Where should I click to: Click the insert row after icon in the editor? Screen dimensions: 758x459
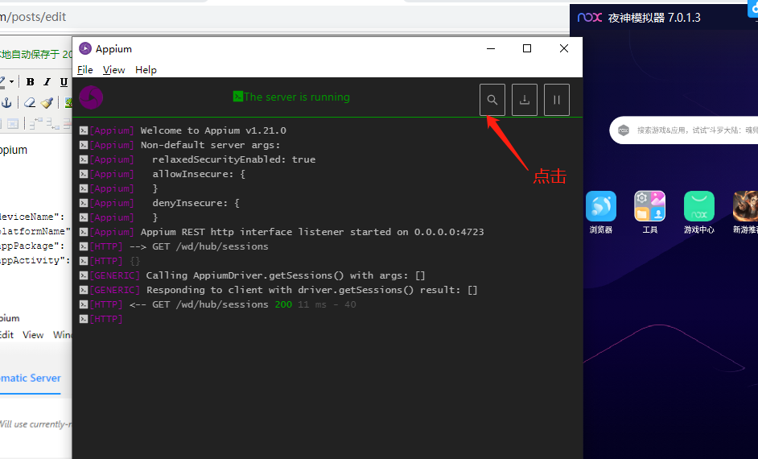pyautogui.click(x=52, y=124)
